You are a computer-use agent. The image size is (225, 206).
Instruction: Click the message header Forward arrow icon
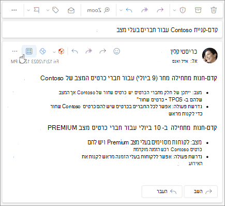click(x=102, y=51)
